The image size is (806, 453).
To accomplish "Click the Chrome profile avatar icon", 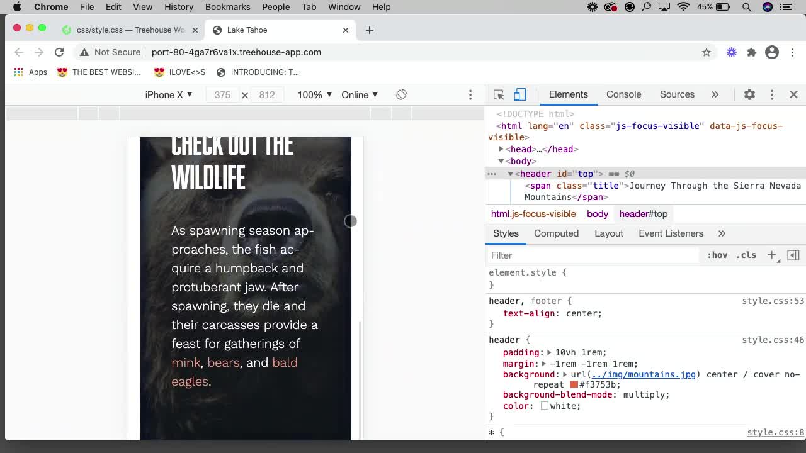I will coord(772,52).
